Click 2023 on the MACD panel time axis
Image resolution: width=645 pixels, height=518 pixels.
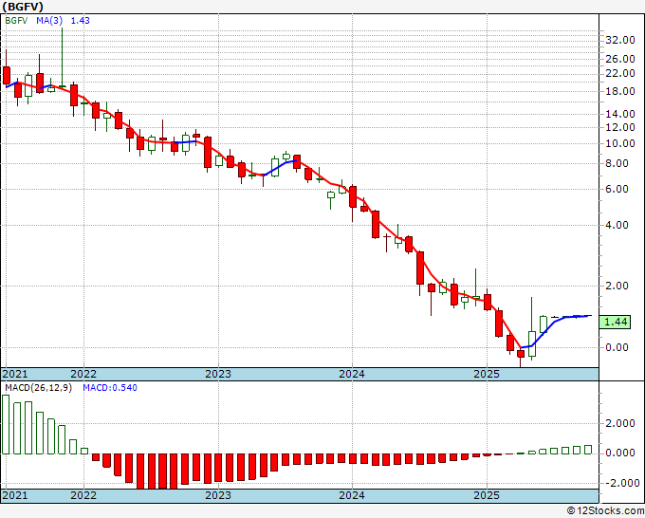[218, 495]
